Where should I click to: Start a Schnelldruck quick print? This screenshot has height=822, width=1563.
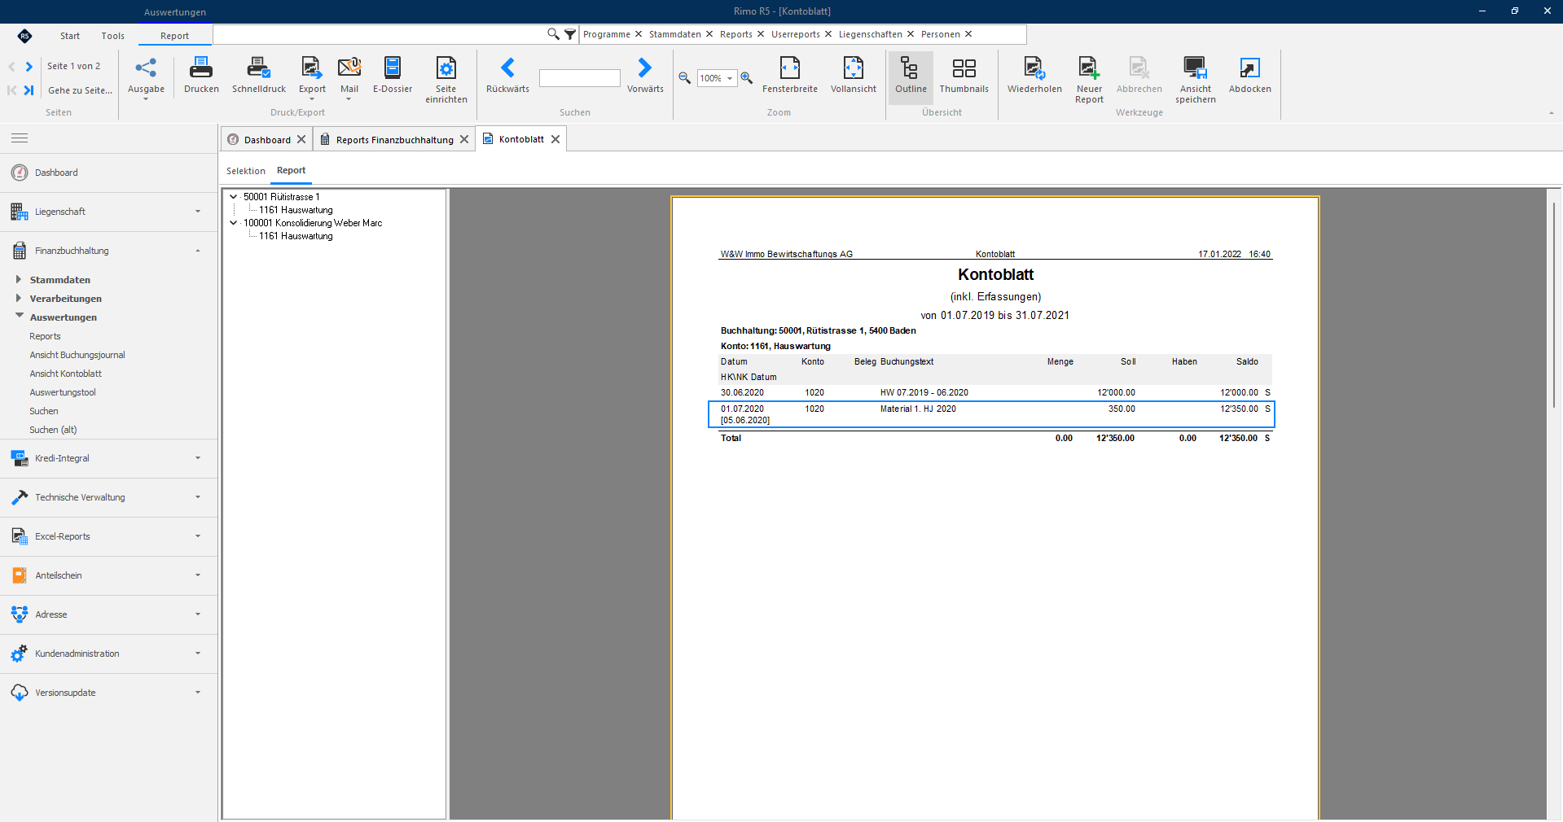pos(259,76)
